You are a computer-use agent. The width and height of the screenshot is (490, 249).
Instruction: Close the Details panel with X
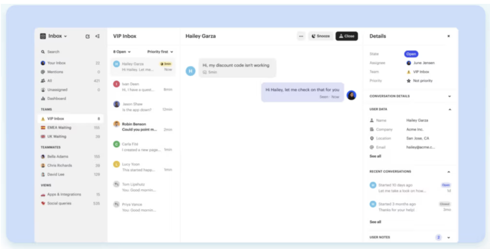coord(448,36)
